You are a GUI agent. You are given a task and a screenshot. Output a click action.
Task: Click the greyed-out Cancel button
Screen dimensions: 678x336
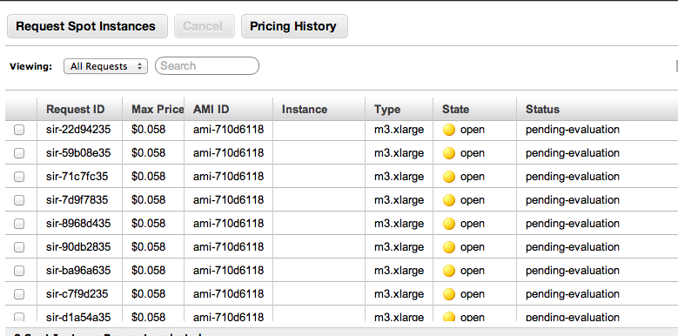click(204, 26)
